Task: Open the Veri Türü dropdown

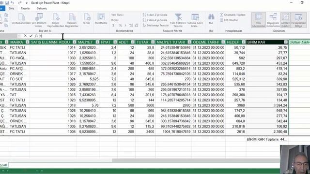Action: pyautogui.click(x=118, y=15)
